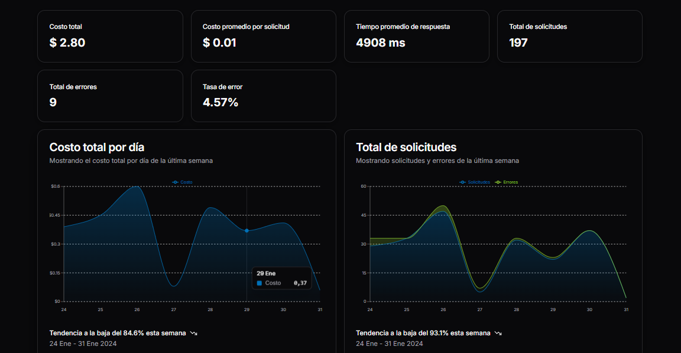Hide the Solicitudes series via legend
Screen dimensions: 681x353
click(x=475, y=182)
